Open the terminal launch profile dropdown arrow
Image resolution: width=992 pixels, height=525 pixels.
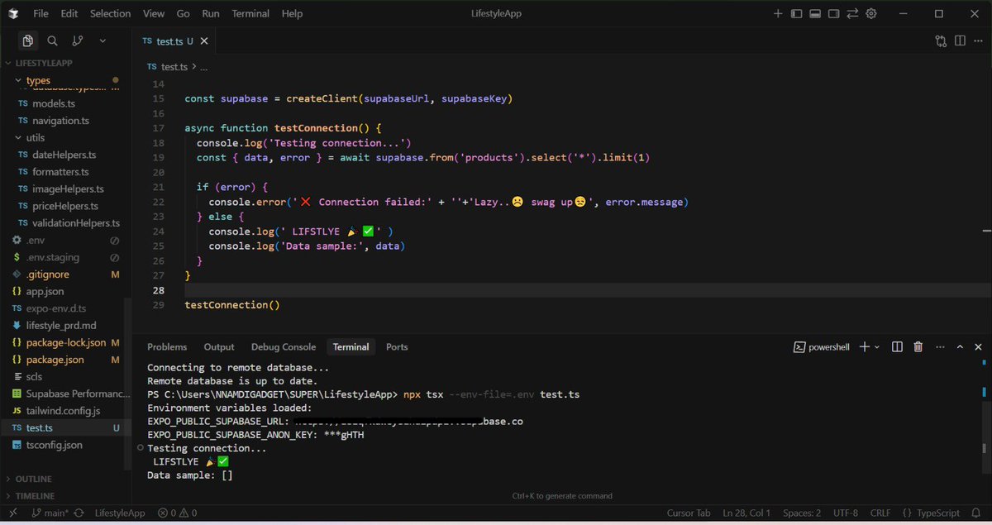pos(877,347)
